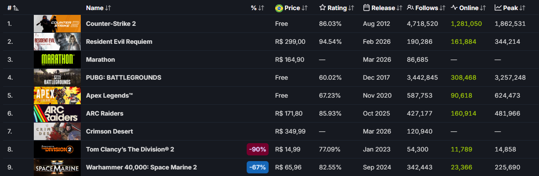
Task: Open the Apex Legends thumbnail
Action: [57, 95]
